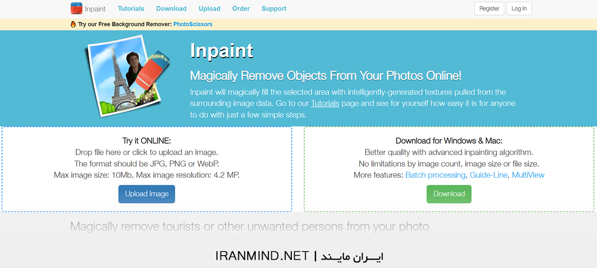Viewport: 597px width, 268px height.
Task: Go to the Download nav item
Action: pos(171,9)
